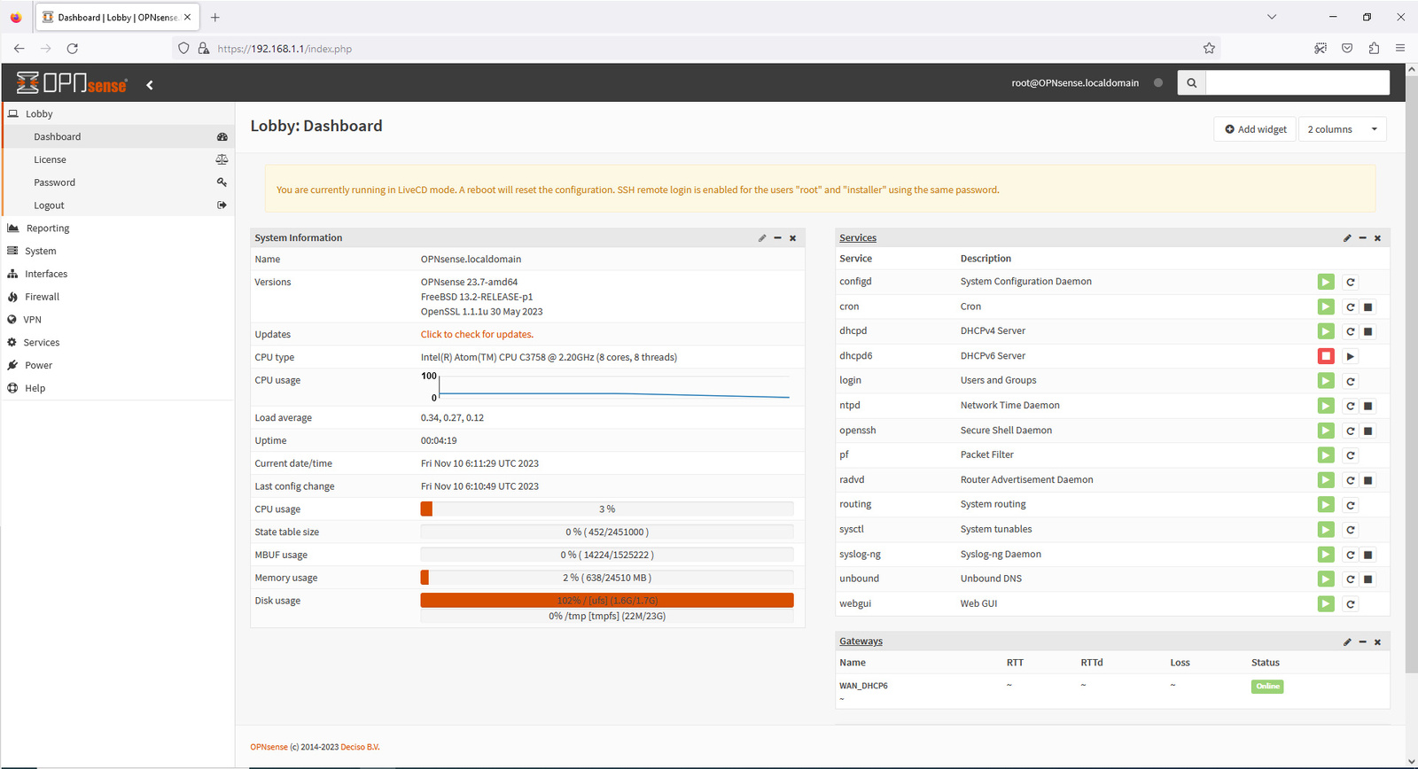Edit the System Information widget
Screen dimensions: 1418x769
[x=762, y=237]
